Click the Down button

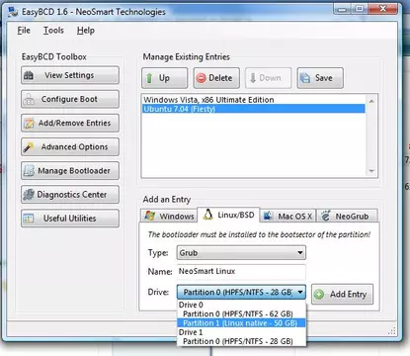pos(268,78)
